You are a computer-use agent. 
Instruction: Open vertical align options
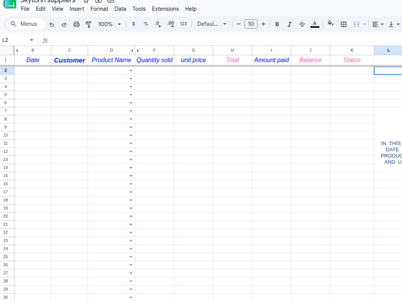tap(394, 24)
